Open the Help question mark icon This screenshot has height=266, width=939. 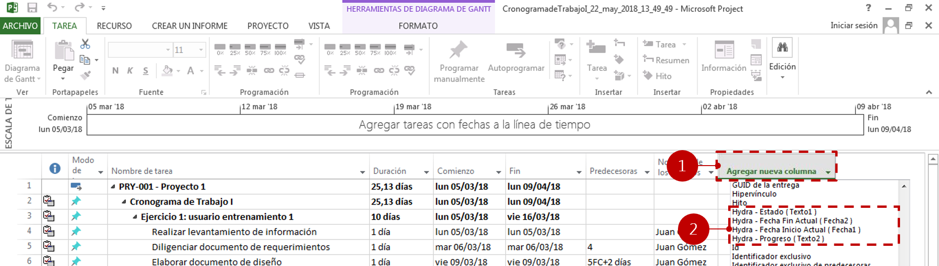click(869, 8)
